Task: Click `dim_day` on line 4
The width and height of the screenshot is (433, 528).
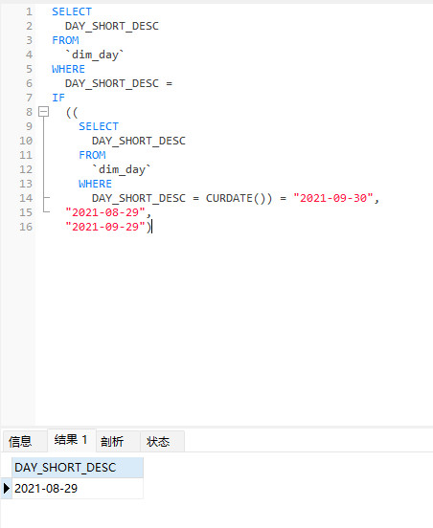Action: [x=95, y=55]
